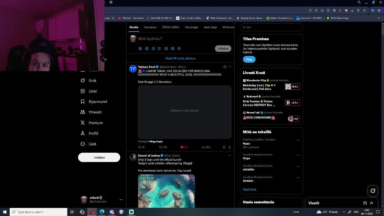Tag location with the pin icon

[179, 49]
